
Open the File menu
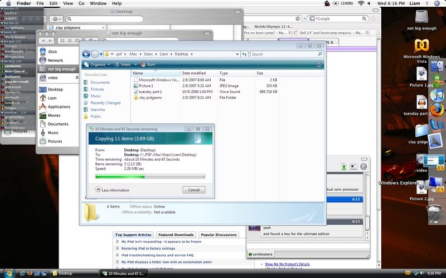point(40,3)
